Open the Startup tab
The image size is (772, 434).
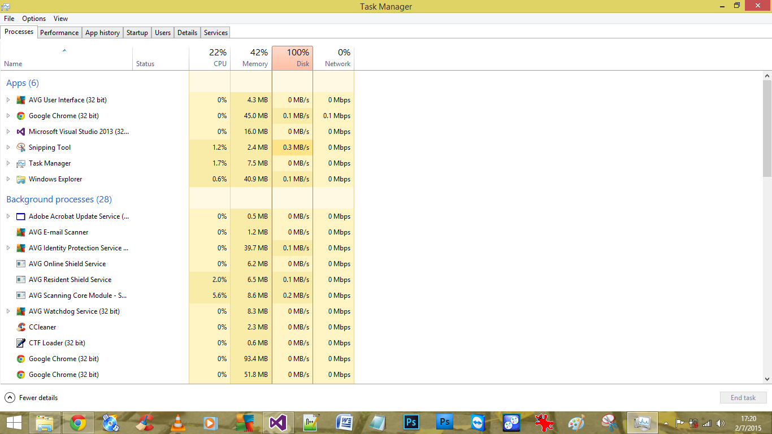click(137, 33)
